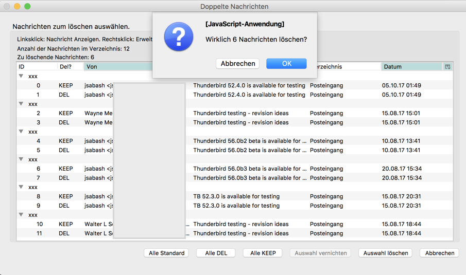This screenshot has width=466, height=275.
Task: Toggle the KEEP flag on message ID 6
Action: coord(66,169)
